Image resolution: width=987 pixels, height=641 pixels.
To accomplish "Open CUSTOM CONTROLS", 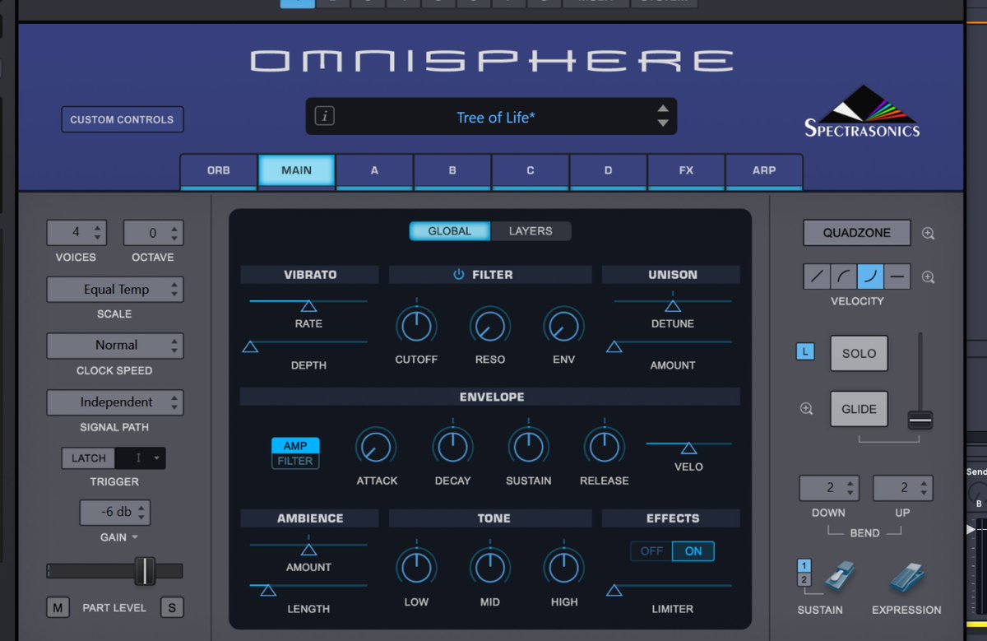I will coord(122,119).
